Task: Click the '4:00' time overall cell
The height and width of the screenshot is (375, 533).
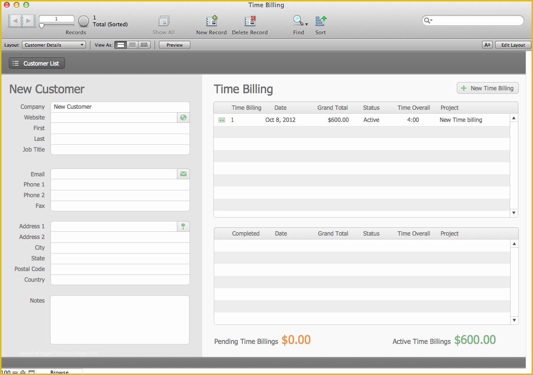Action: (x=413, y=120)
